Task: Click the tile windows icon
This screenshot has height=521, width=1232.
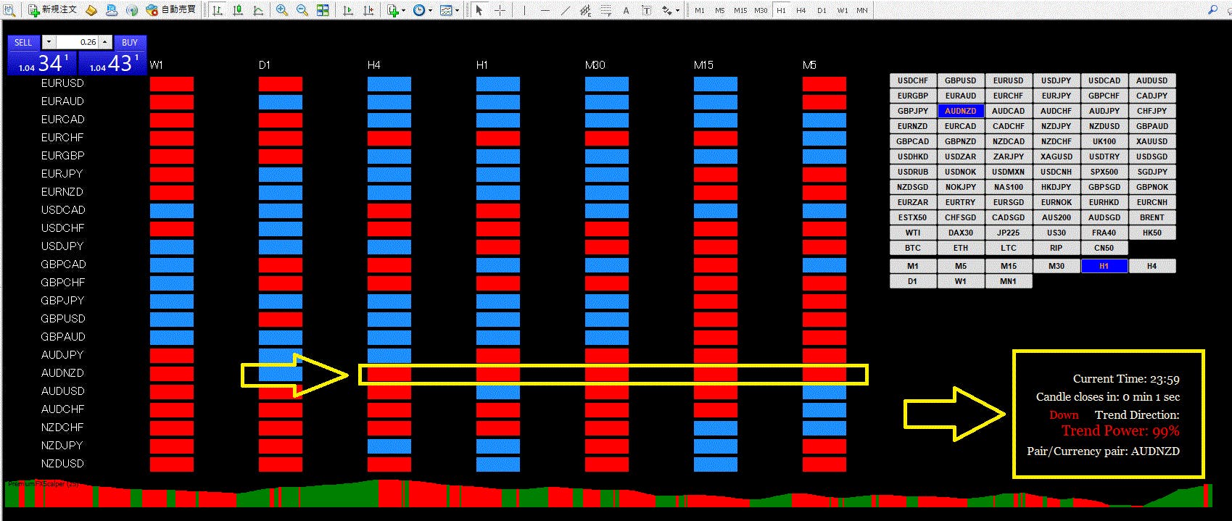Action: tap(323, 10)
